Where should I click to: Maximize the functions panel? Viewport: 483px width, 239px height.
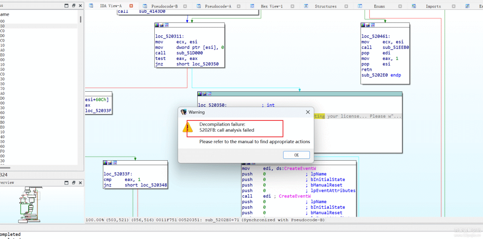[x=67, y=6]
